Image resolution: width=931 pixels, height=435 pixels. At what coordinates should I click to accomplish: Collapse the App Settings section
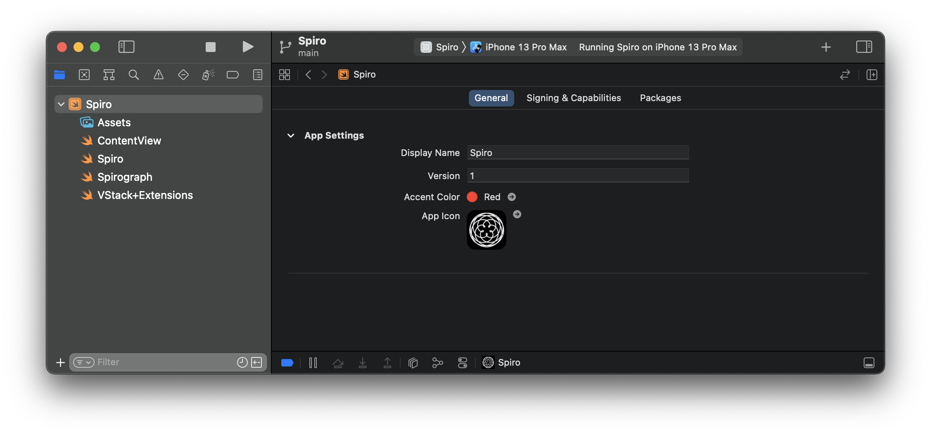[x=291, y=135]
